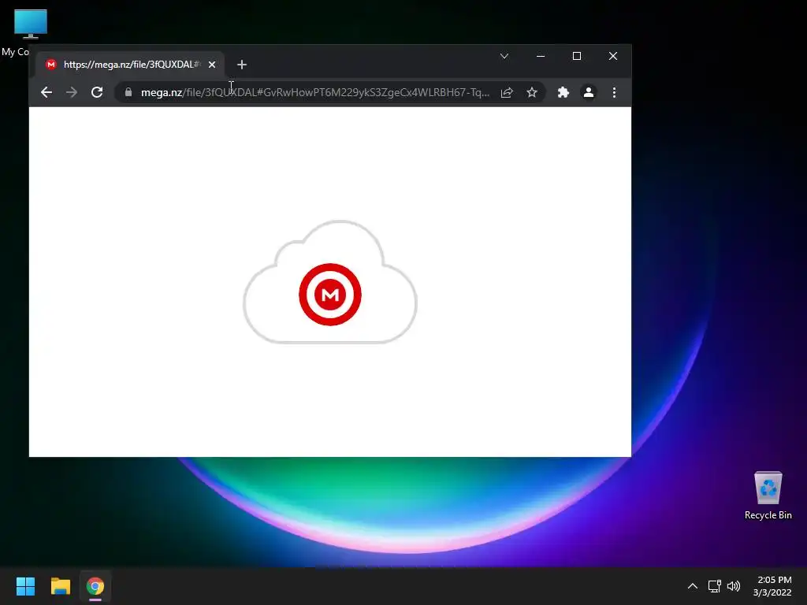Open Chrome's three-dot menu

(x=614, y=93)
